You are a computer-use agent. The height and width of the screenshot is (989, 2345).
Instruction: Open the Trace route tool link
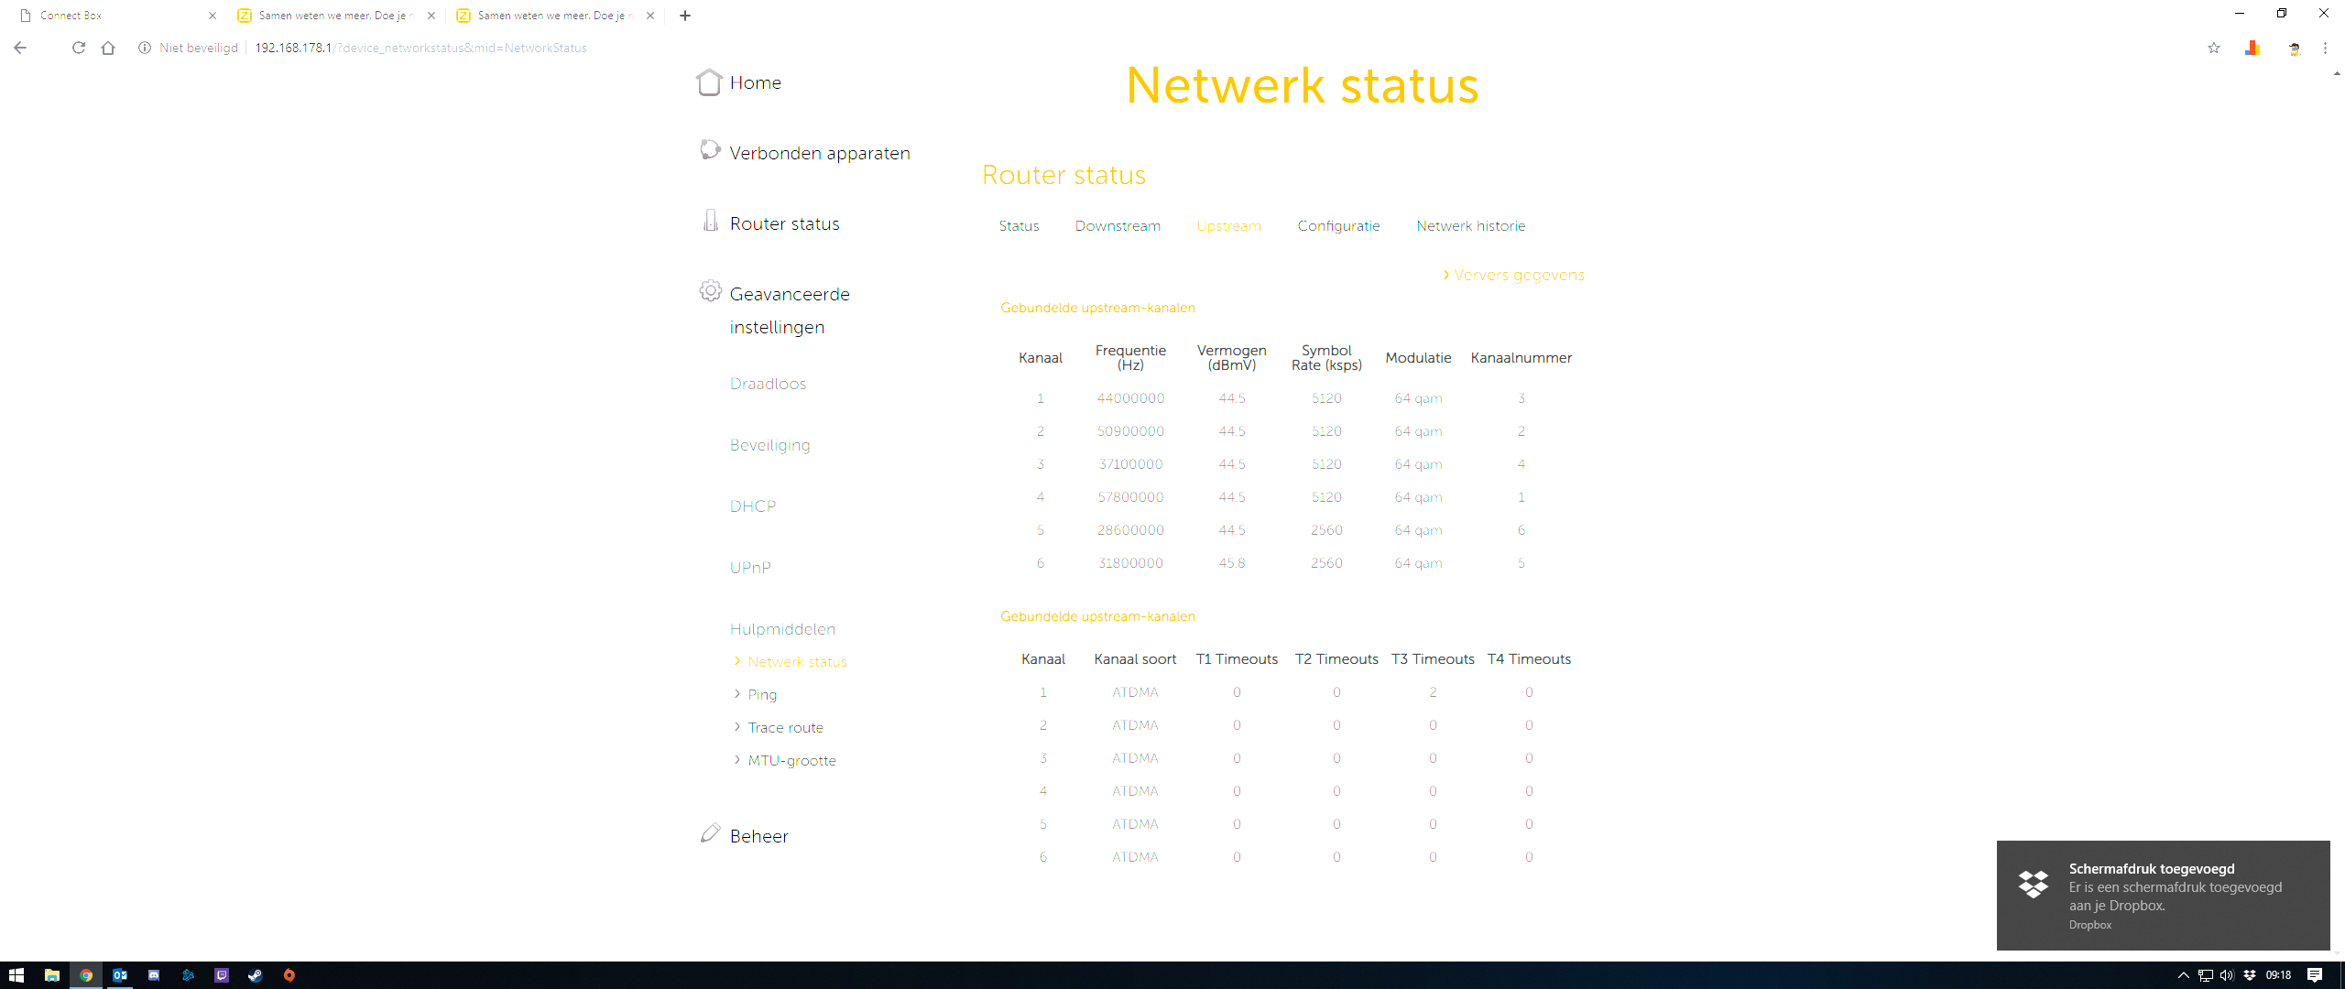(x=785, y=728)
